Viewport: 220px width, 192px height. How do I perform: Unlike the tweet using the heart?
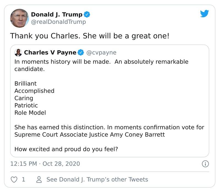(13, 179)
